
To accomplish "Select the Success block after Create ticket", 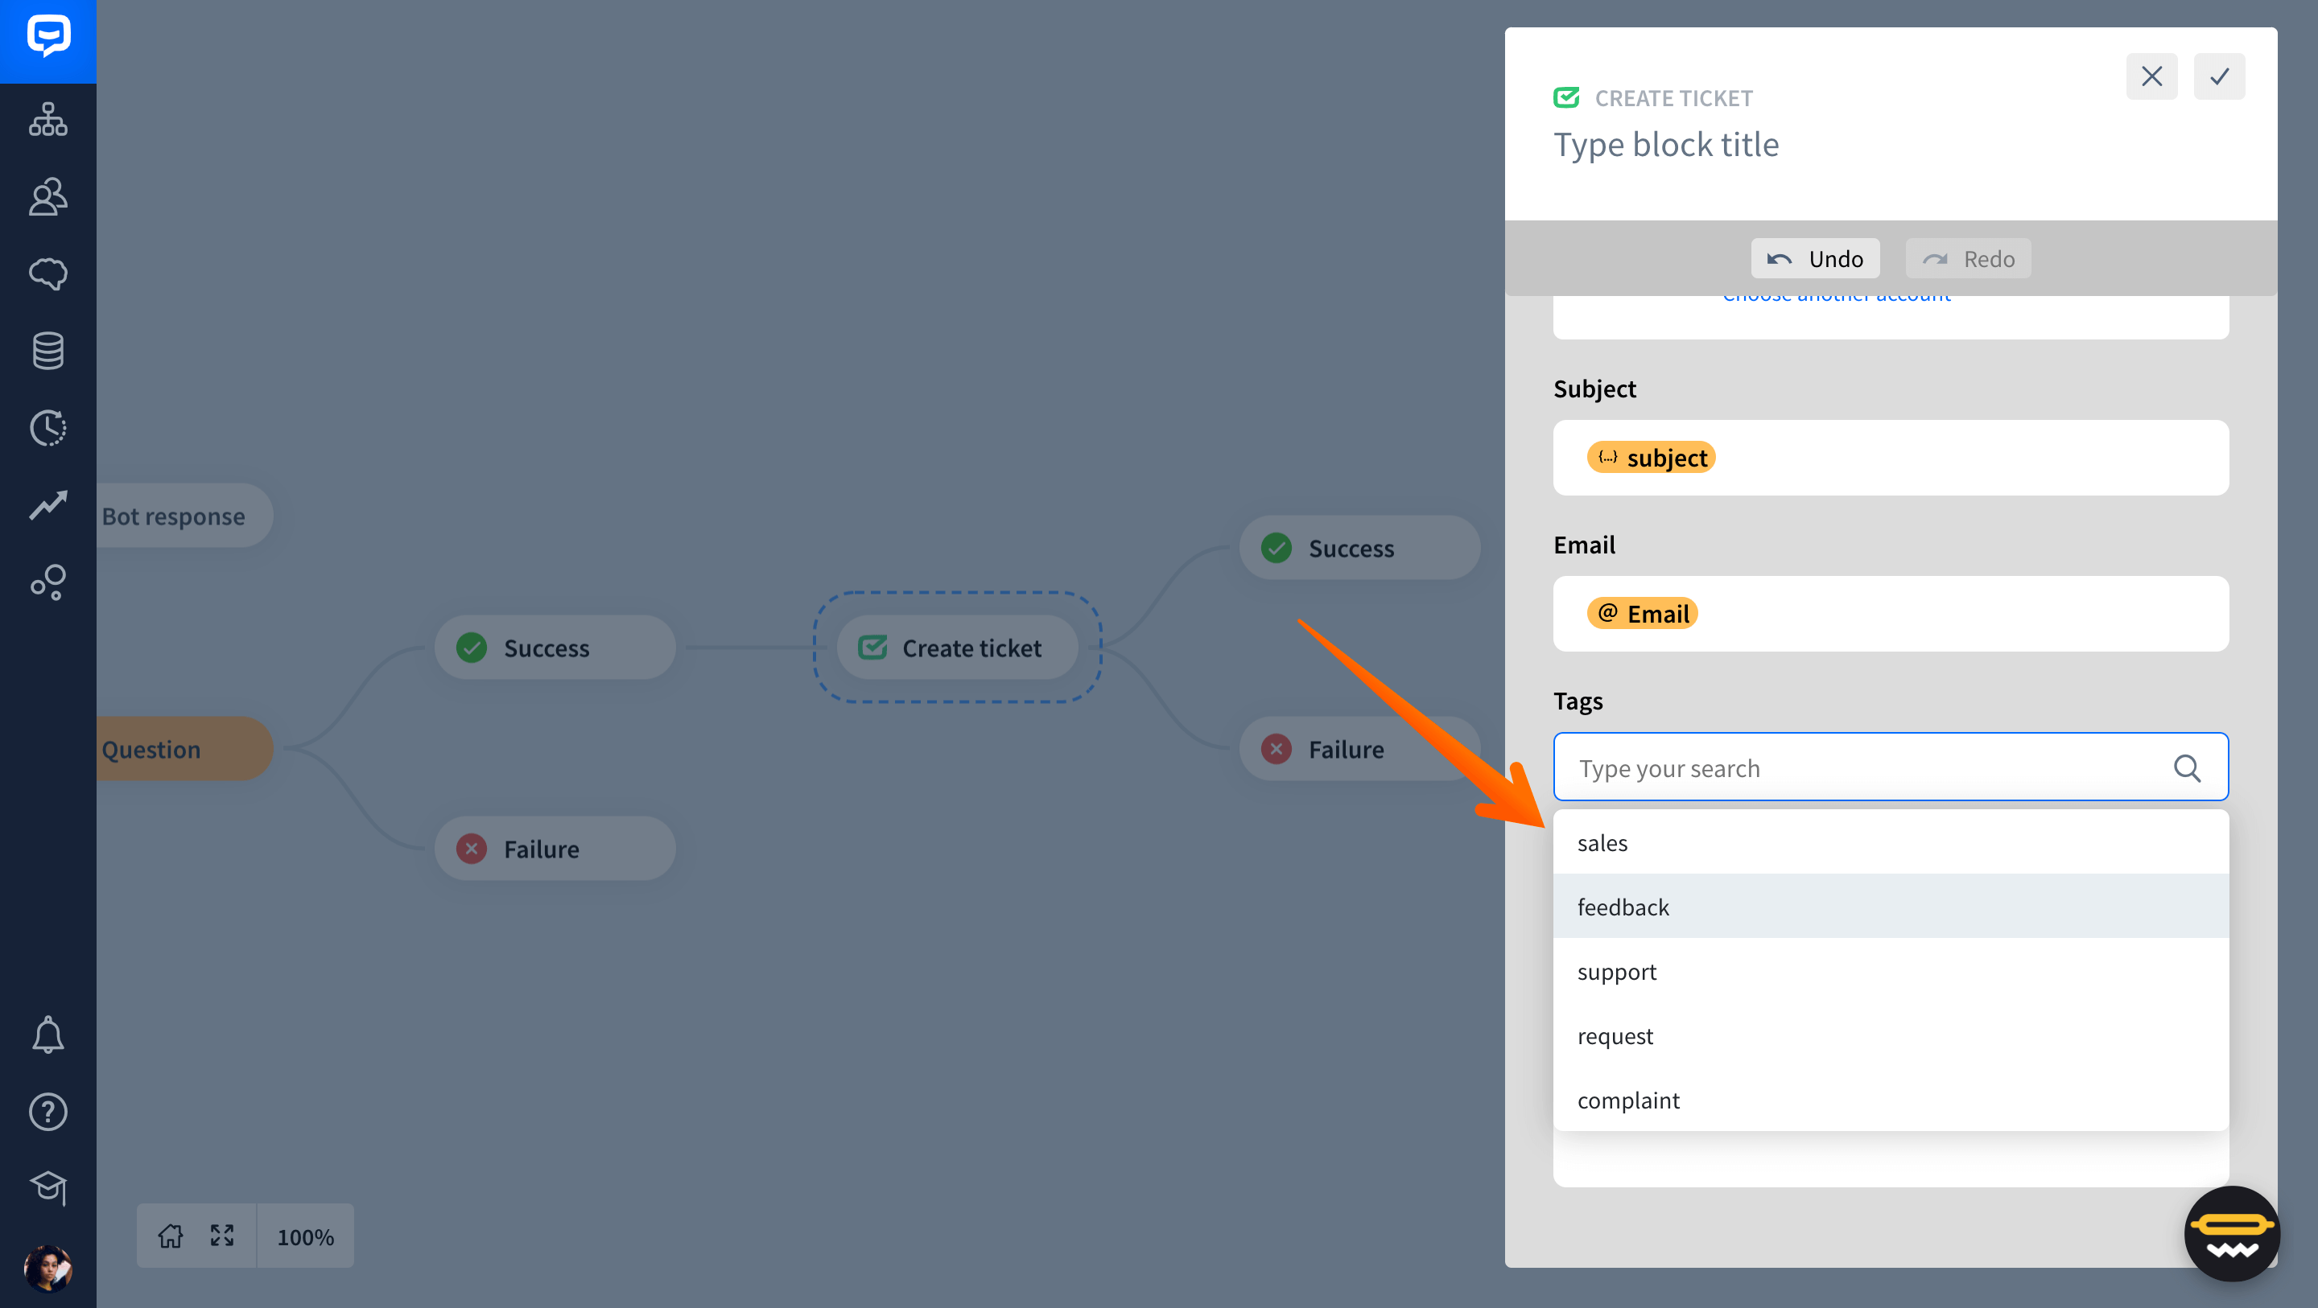I will pos(1359,548).
